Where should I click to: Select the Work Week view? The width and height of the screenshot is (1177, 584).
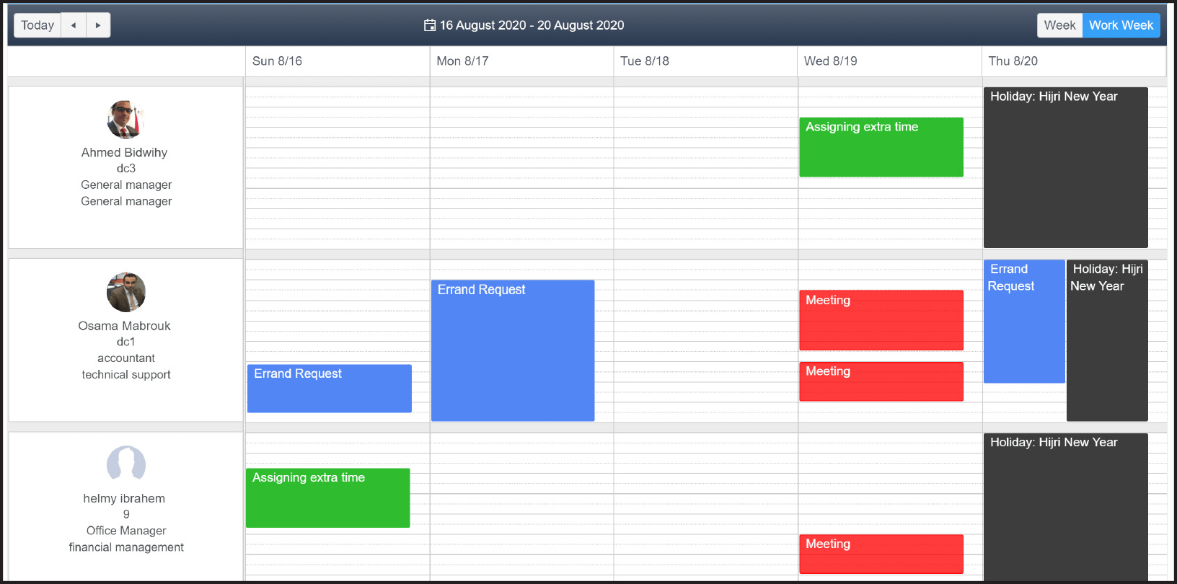coord(1121,25)
